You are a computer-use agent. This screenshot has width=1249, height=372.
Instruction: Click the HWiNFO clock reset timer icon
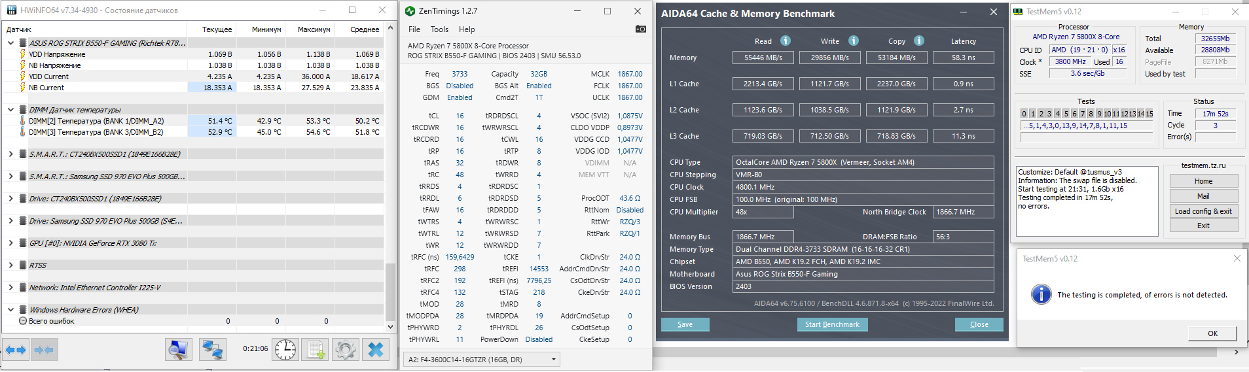point(285,350)
